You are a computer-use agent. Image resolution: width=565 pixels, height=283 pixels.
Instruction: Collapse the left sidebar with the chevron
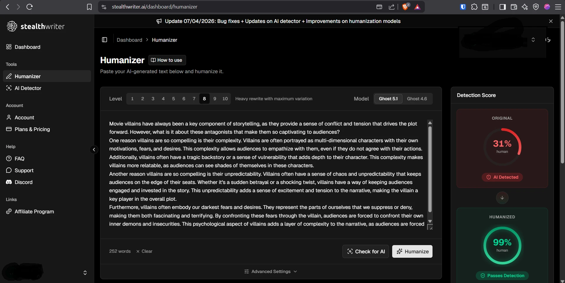[x=94, y=150]
